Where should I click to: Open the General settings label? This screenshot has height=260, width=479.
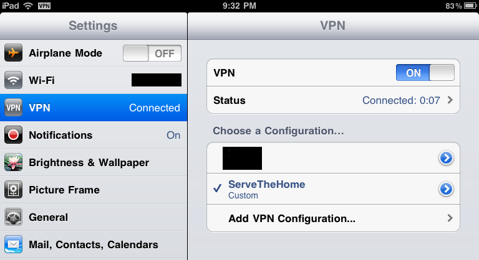(x=49, y=217)
